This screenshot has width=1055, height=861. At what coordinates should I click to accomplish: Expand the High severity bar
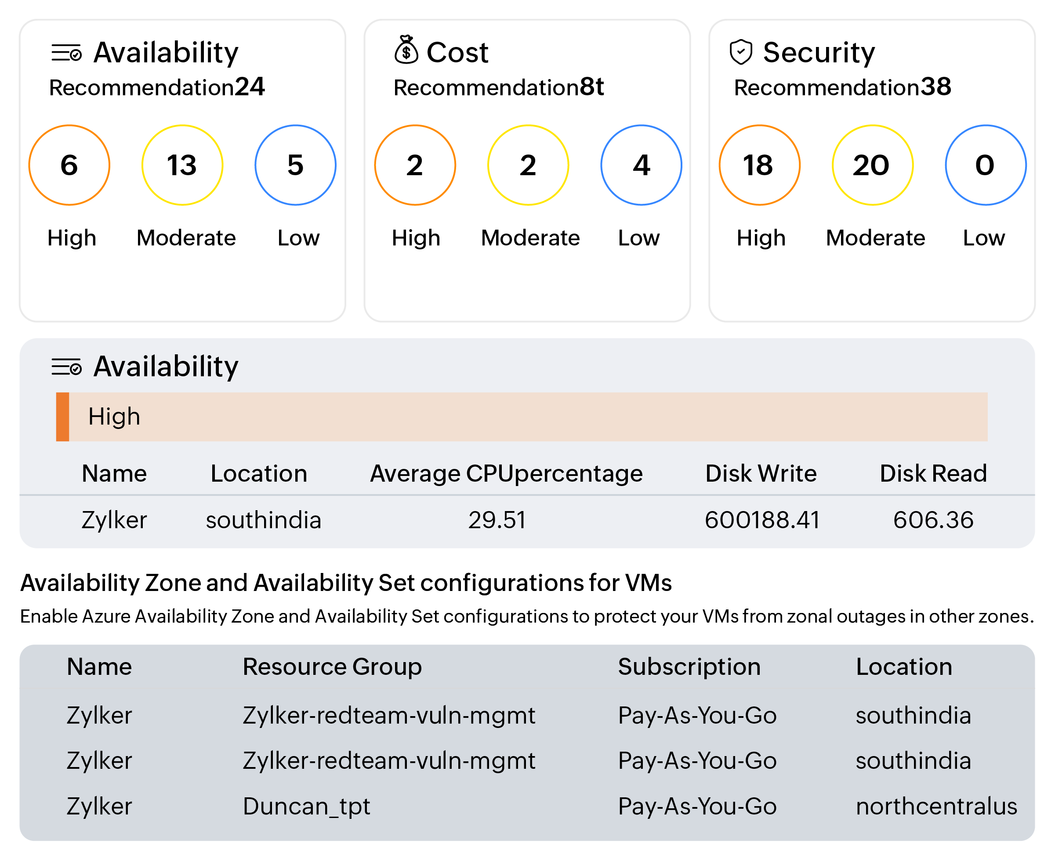coord(522,417)
